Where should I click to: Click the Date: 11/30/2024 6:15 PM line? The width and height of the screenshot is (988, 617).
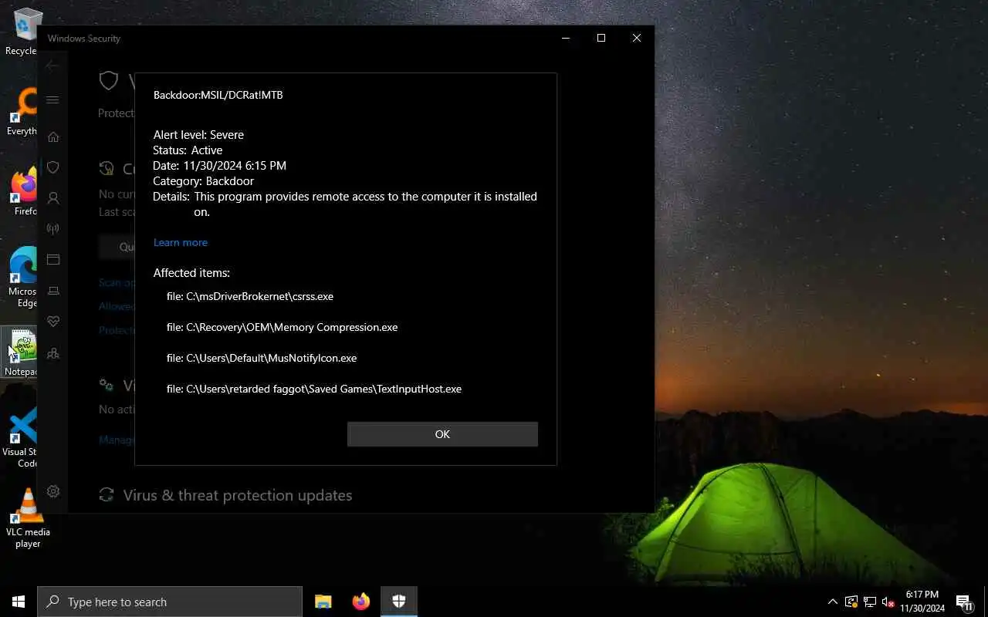click(220, 165)
